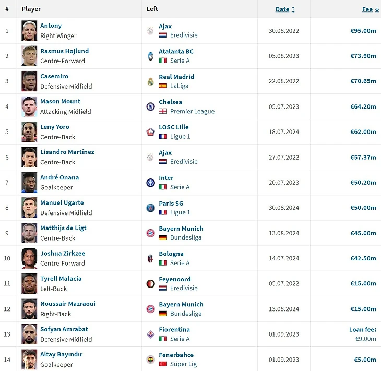The image size is (381, 371).
Task: Click André Onana's player photo thumbnail
Action: [29, 183]
